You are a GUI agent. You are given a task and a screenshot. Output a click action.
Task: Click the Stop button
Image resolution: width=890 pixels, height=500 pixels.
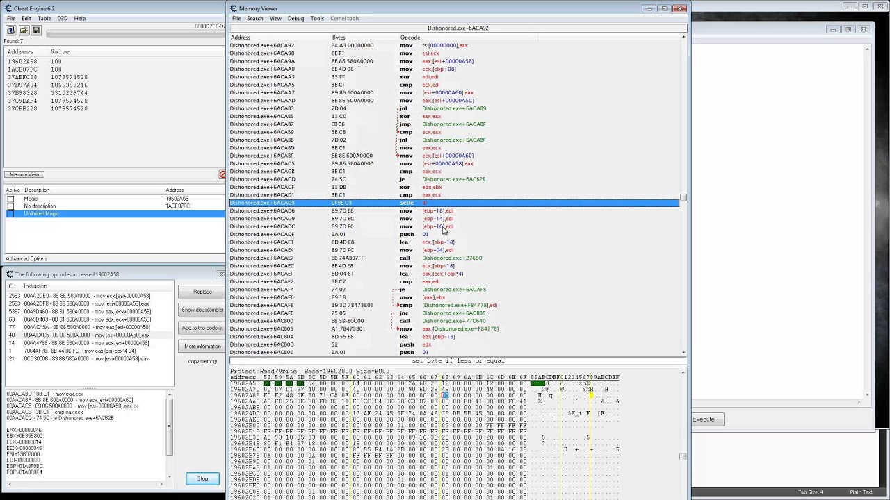click(202, 478)
